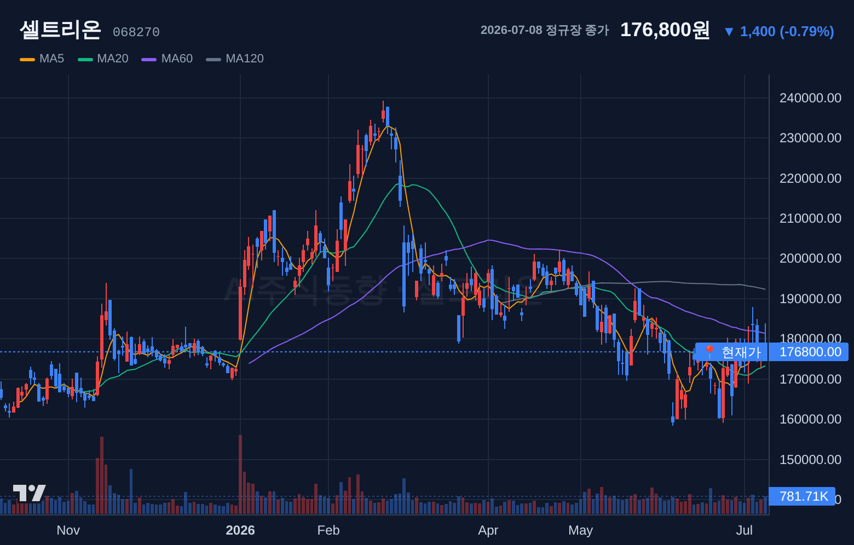Image resolution: width=854 pixels, height=545 pixels.
Task: Click the Feb label on time axis
Action: click(328, 530)
